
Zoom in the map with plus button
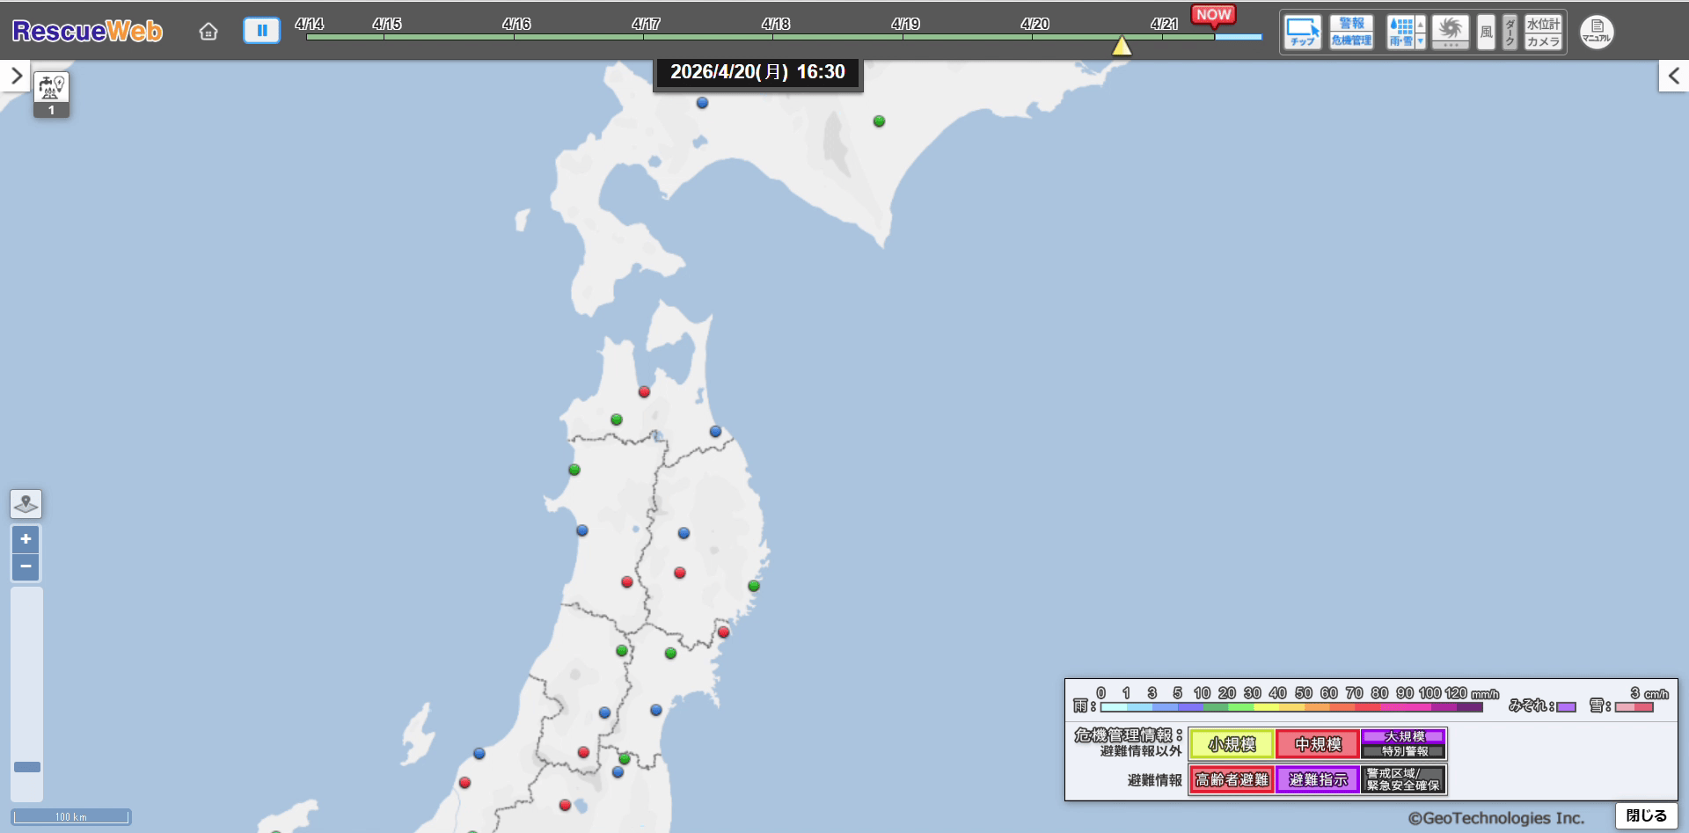(x=26, y=539)
